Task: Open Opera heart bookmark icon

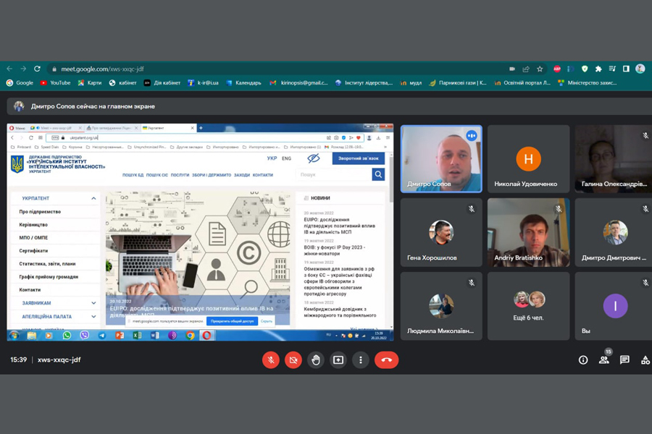Action: pos(358,137)
